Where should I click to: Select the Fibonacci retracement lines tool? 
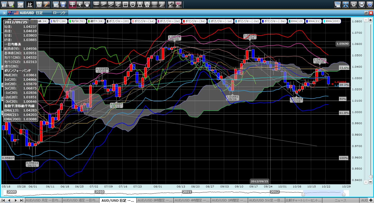pyautogui.click(x=154, y=4)
